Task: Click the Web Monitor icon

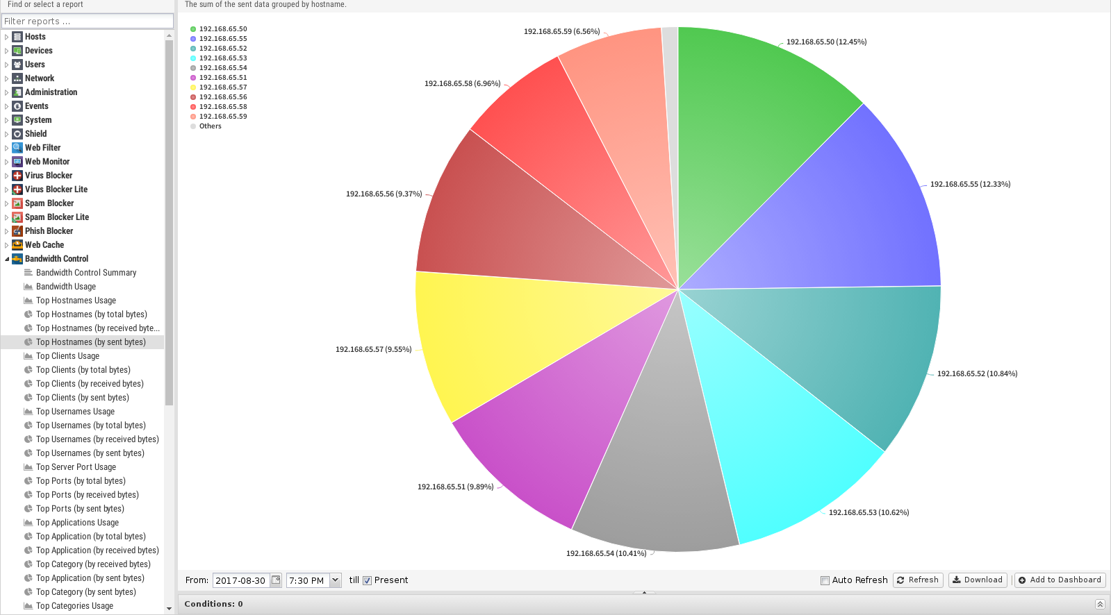Action: (x=17, y=162)
